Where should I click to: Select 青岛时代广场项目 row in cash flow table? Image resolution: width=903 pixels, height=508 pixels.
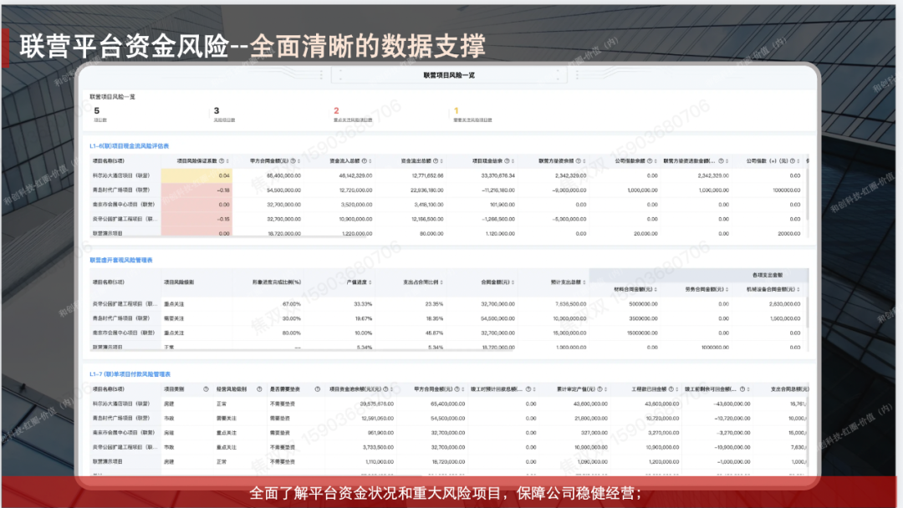click(121, 190)
